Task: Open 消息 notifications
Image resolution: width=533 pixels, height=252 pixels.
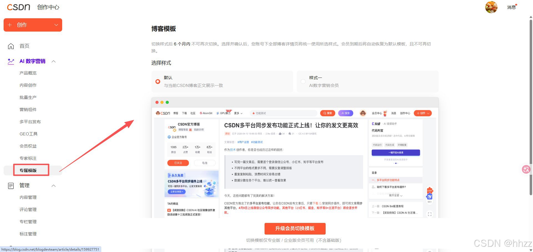Action: (511, 7)
